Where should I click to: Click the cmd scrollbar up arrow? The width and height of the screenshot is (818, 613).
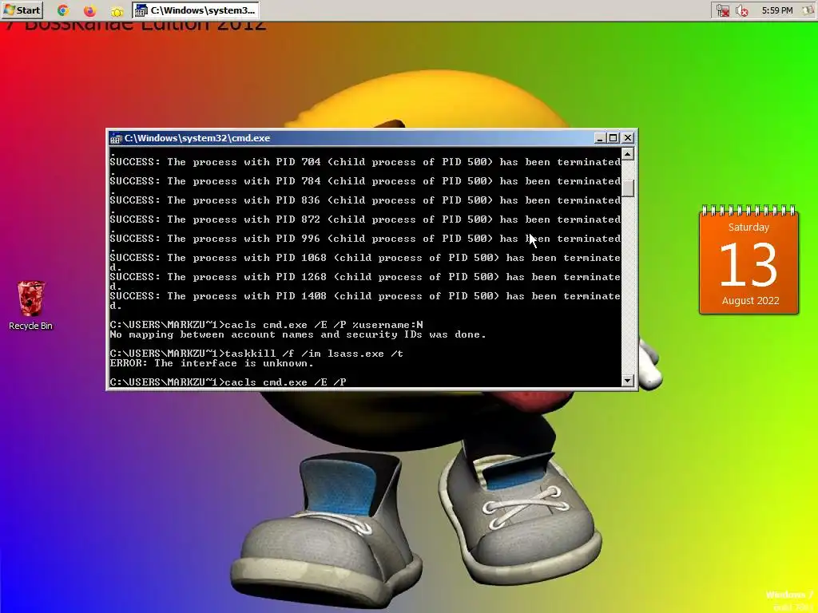tap(628, 154)
